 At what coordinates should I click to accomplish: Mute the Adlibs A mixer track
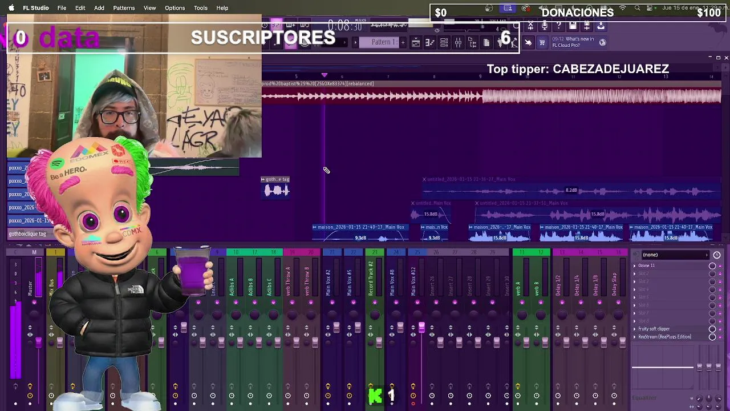pos(236,301)
